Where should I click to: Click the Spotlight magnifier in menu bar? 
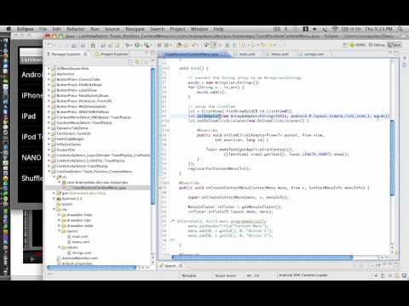pos(400,29)
